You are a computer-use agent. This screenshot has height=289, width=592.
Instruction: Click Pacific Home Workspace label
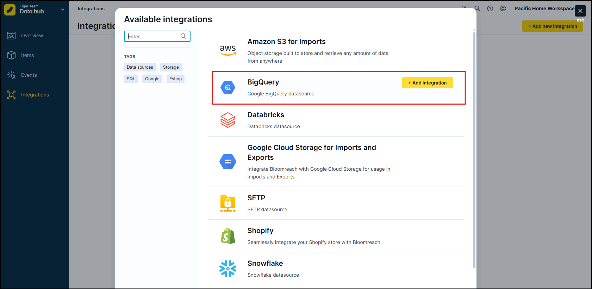(x=544, y=8)
